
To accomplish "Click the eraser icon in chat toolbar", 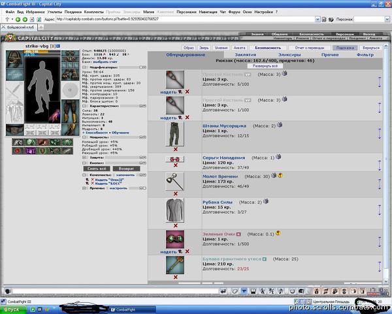I will 235,291.
